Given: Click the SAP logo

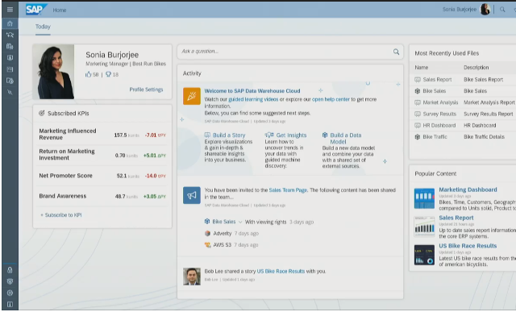Looking at the screenshot, I should tap(36, 9).
